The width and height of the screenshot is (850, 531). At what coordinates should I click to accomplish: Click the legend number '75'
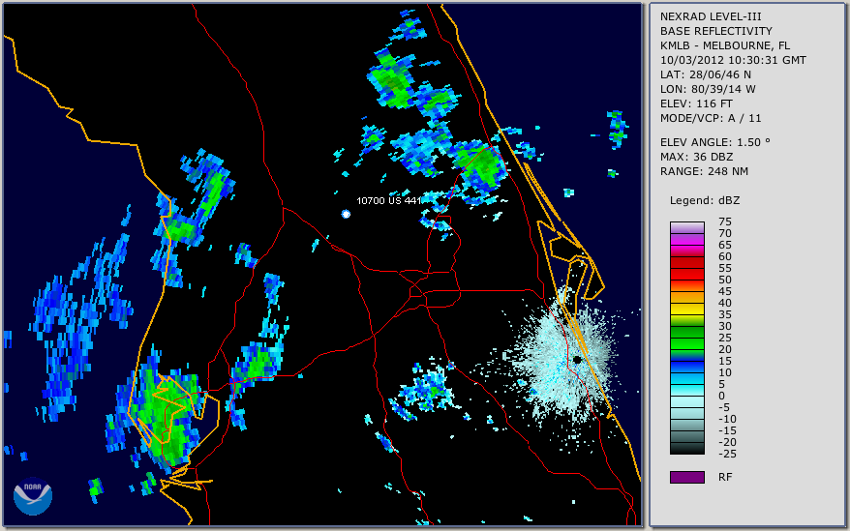(x=725, y=221)
